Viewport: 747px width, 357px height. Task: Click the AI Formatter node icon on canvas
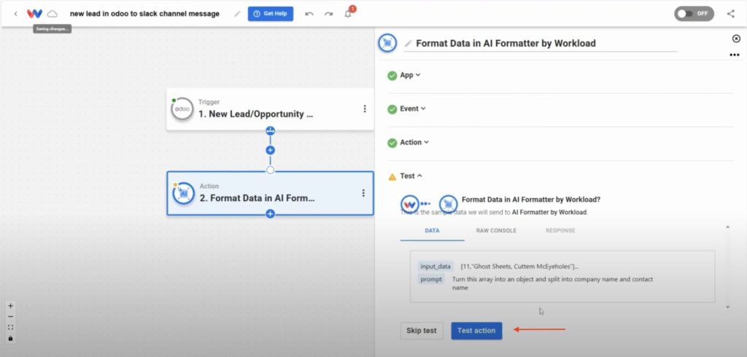coord(183,193)
